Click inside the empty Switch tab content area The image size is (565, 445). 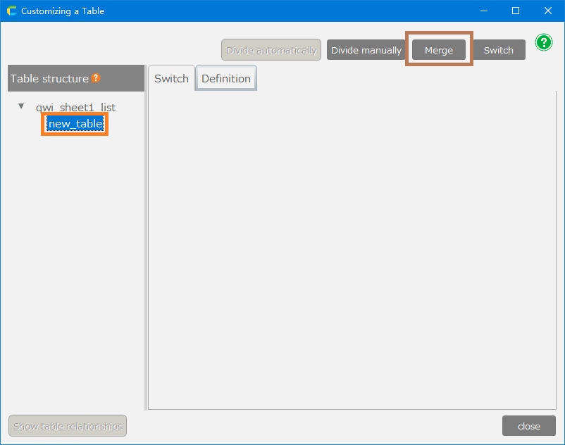click(x=352, y=246)
